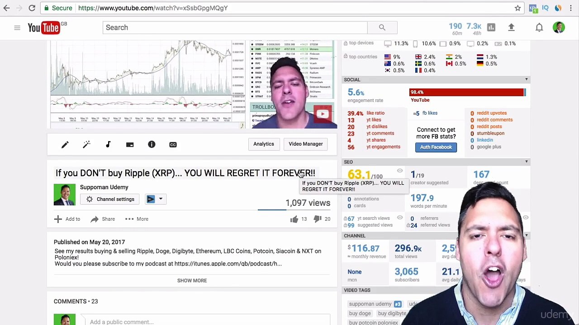Click lock icon beside top countries

tap(346, 56)
